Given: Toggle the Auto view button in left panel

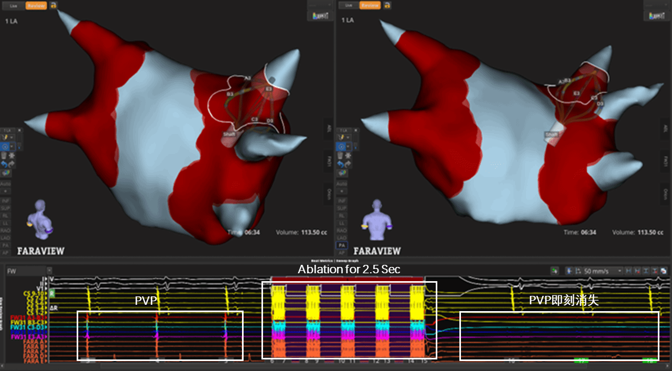Looking at the screenshot, I should click(5, 183).
